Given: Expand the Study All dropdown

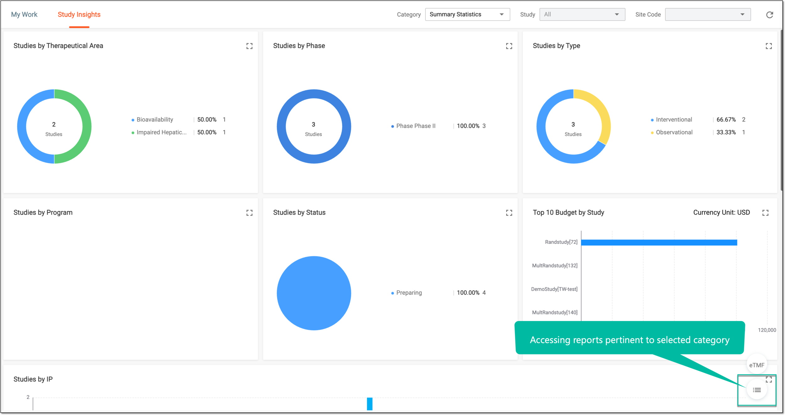Looking at the screenshot, I should pos(582,14).
